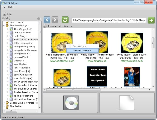
Task: Collapse the Catalog panel arrow
Action: point(39,19)
